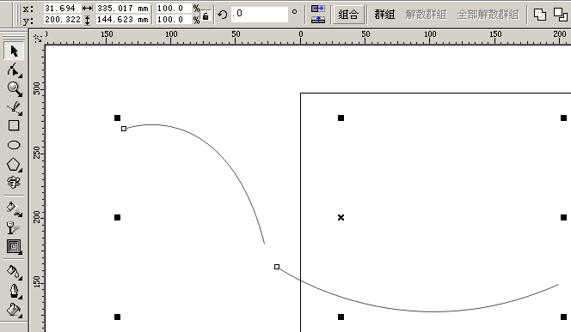Toggle the proportional scale lock
This screenshot has width=571, height=332.
[206, 16]
